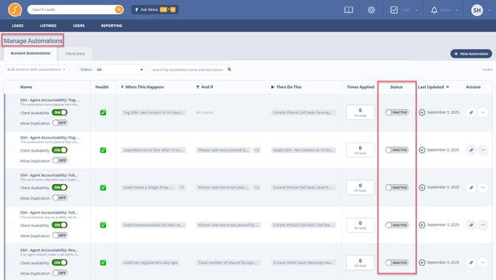Expand +1 triggers next to Lead Views a Single Prop
496x280 pixels.
(x=181, y=188)
